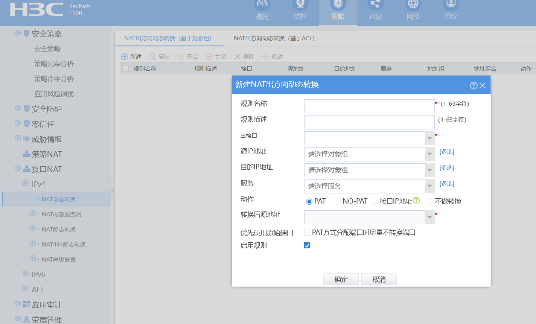Click the 关闭 disable icon
Screen dimensions: 536x324
tap(209, 57)
